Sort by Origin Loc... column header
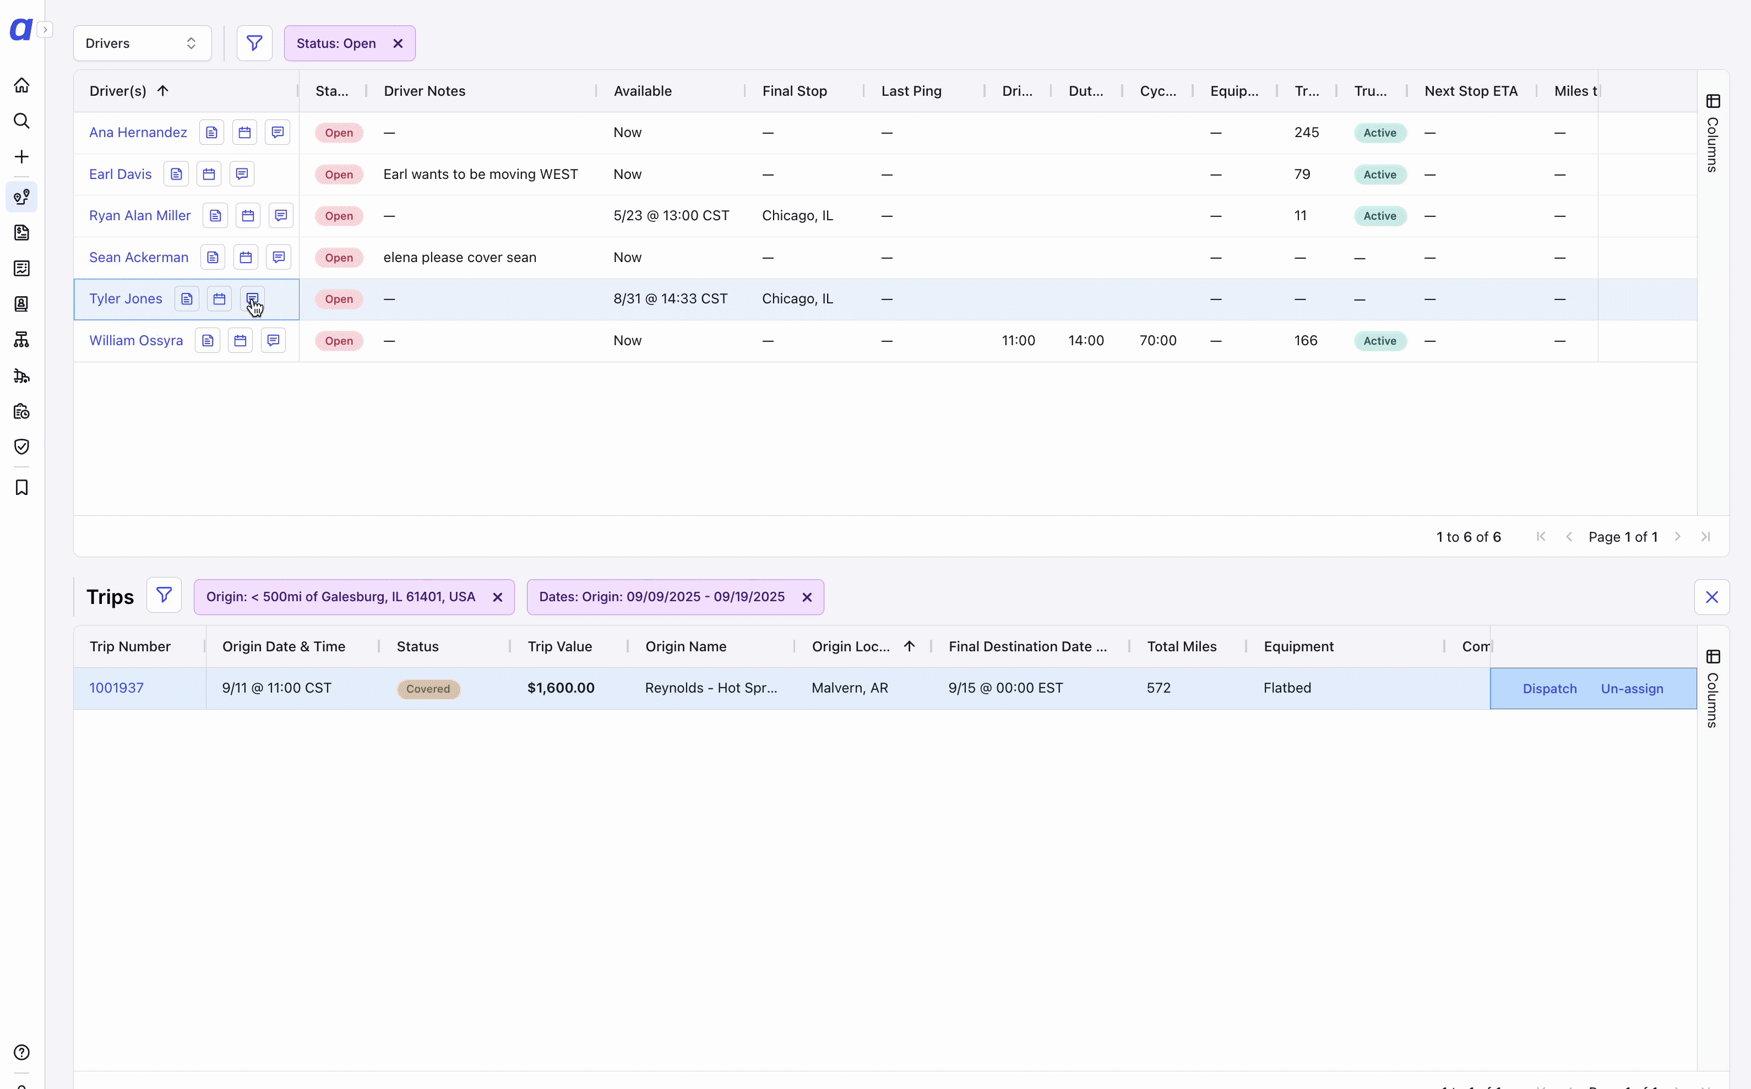Viewport: 1751px width, 1089px height. point(851,646)
